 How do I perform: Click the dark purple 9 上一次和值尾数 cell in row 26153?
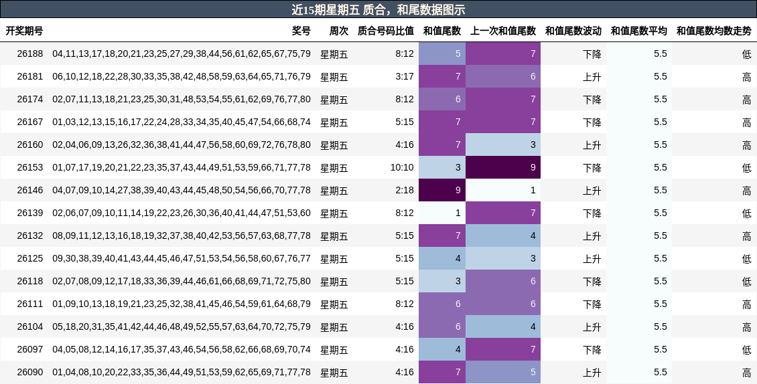pyautogui.click(x=503, y=167)
